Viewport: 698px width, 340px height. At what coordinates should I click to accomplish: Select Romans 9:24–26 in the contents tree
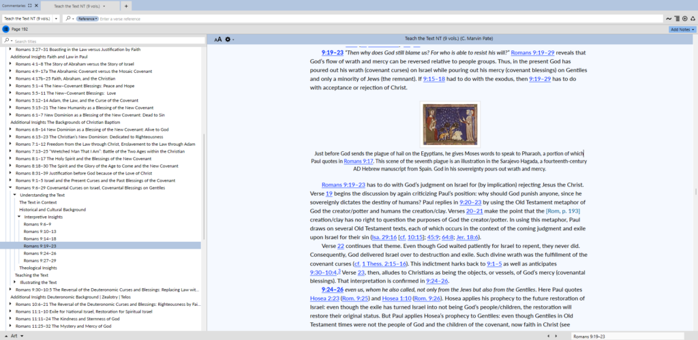[40, 253]
